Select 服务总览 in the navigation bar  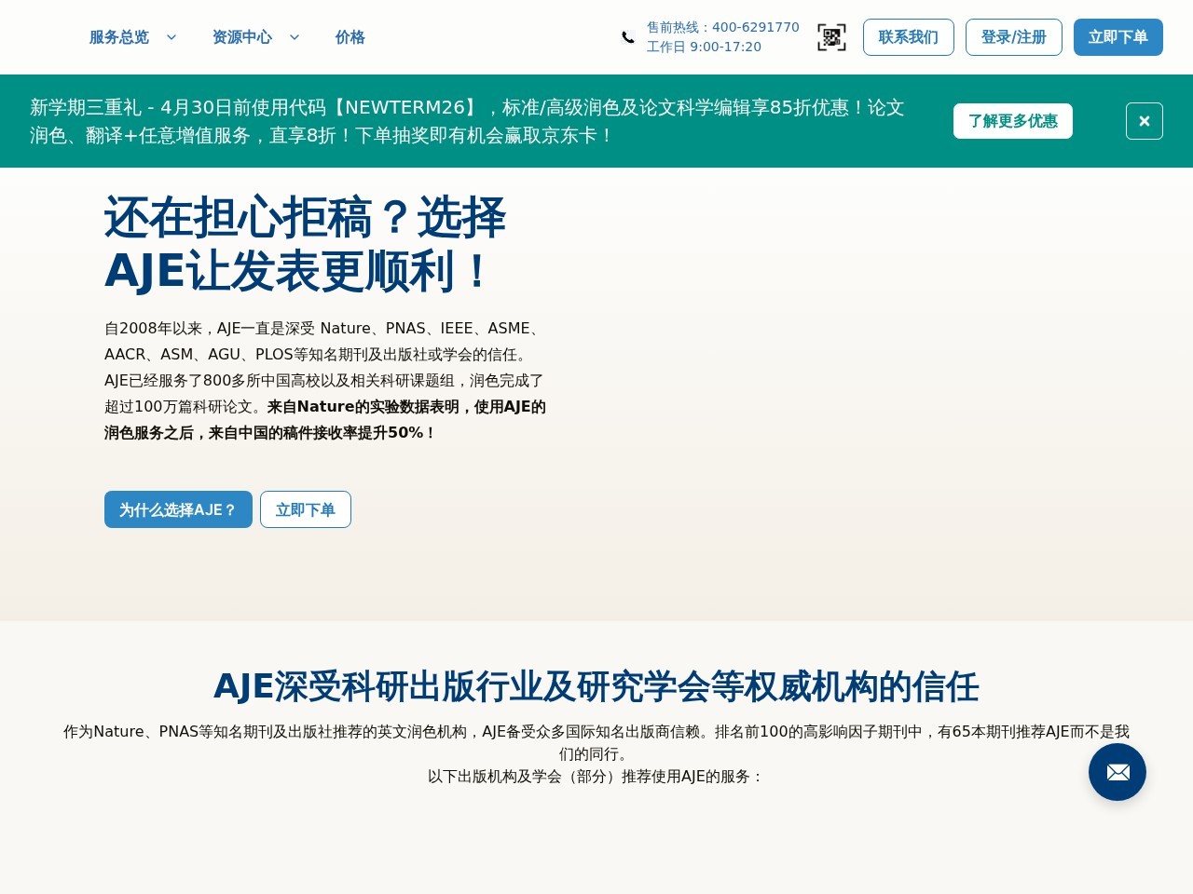119,37
